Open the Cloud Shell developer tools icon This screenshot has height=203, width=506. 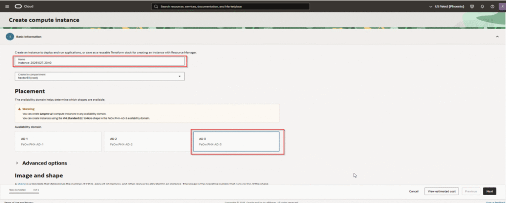click(x=472, y=6)
